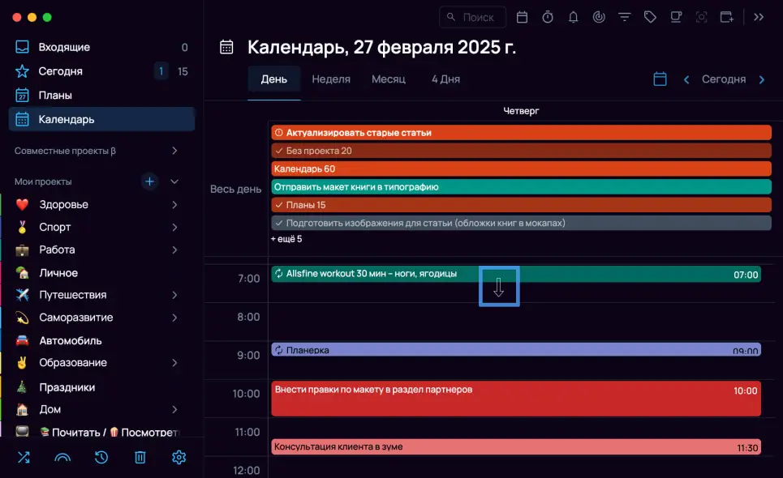Click the 'Поиск' search field
This screenshot has width=783, height=478.
coord(473,17)
